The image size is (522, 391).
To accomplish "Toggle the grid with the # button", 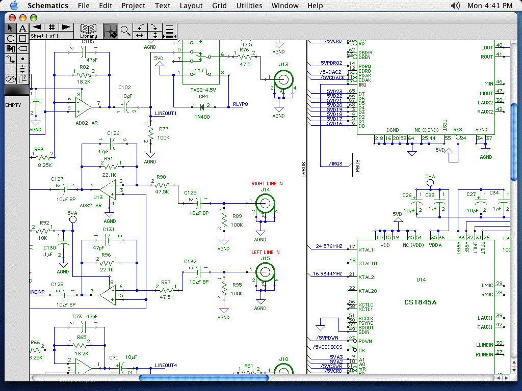I will coord(51,27).
